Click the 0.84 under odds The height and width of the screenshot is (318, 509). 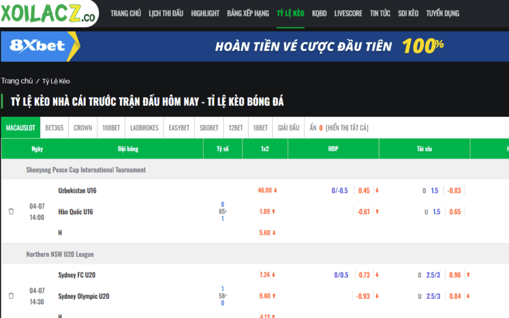(x=455, y=296)
